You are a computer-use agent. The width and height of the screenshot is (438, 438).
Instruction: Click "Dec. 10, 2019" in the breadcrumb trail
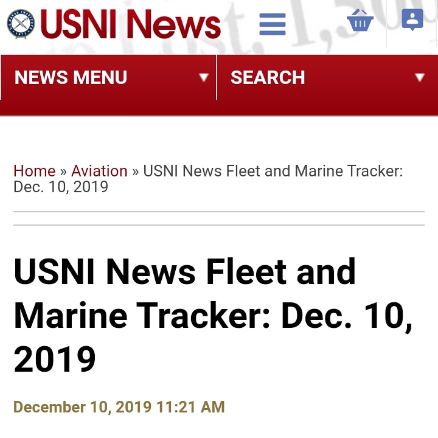[x=61, y=187]
